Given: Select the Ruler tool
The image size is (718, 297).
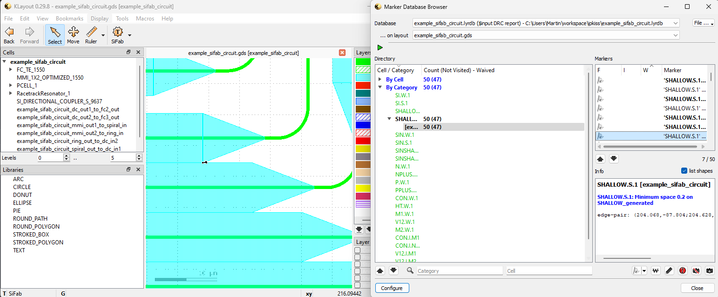Looking at the screenshot, I should 91,35.
